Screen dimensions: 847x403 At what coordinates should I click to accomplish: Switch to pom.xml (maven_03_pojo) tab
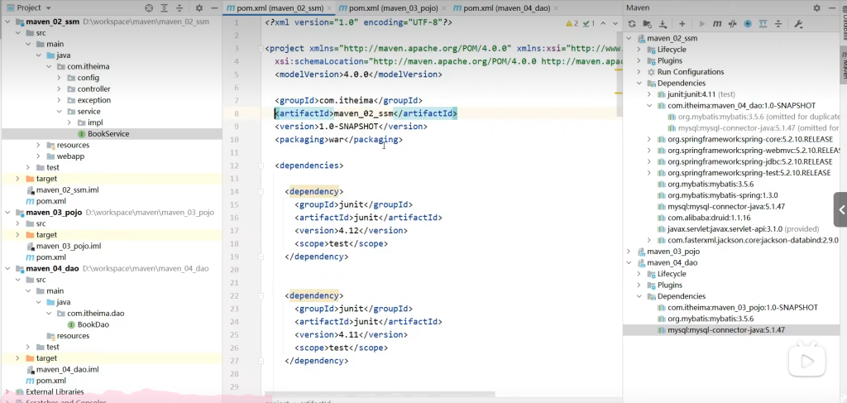(x=387, y=7)
